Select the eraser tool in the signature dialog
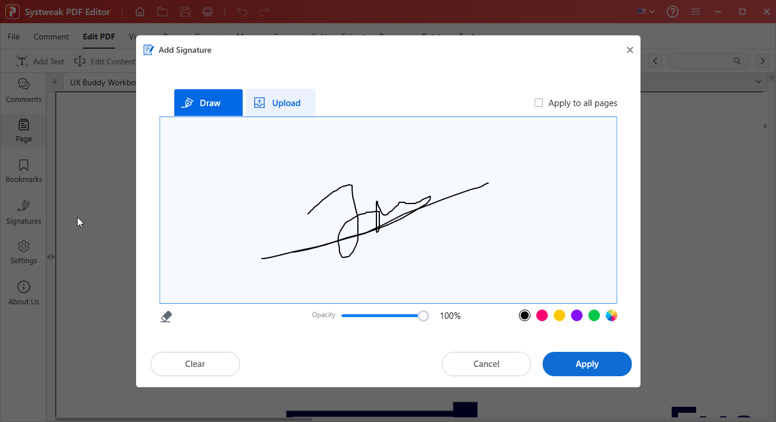This screenshot has height=422, width=776. tap(166, 316)
